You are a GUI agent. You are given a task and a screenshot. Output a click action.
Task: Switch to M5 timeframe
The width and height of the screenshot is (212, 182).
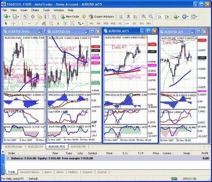coord(99,23)
